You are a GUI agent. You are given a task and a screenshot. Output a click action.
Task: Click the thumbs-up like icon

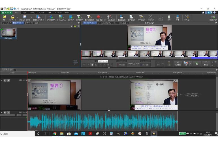[x=203, y=12]
